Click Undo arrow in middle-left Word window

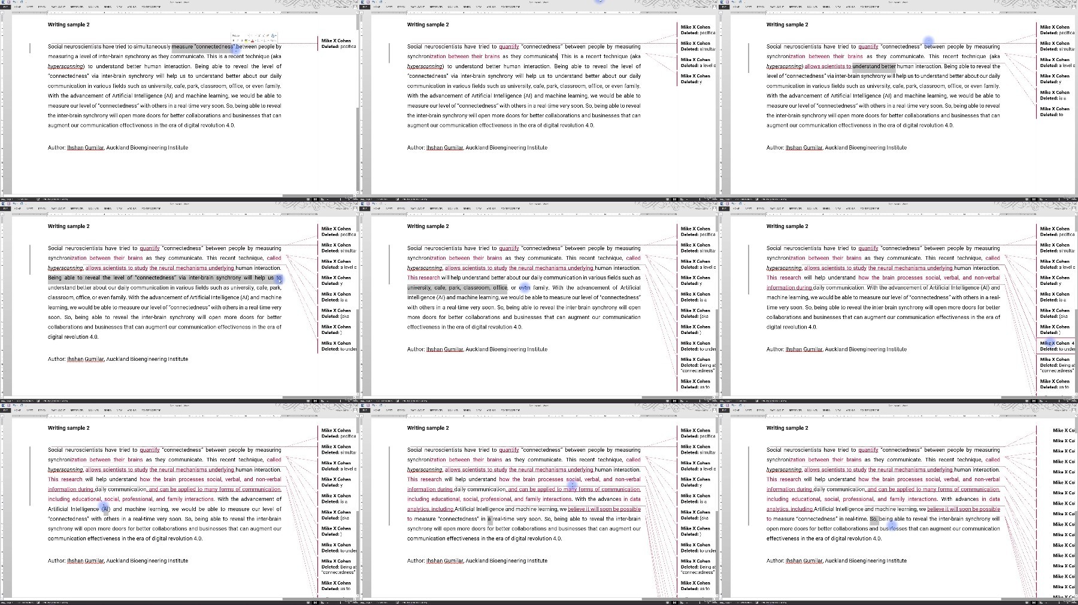(x=14, y=203)
